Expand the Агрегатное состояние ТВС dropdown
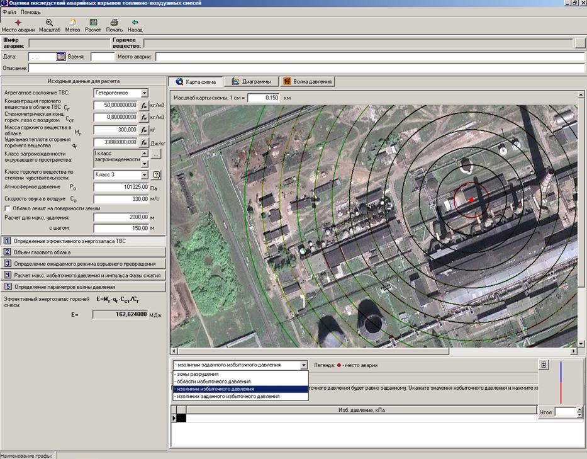 point(144,93)
